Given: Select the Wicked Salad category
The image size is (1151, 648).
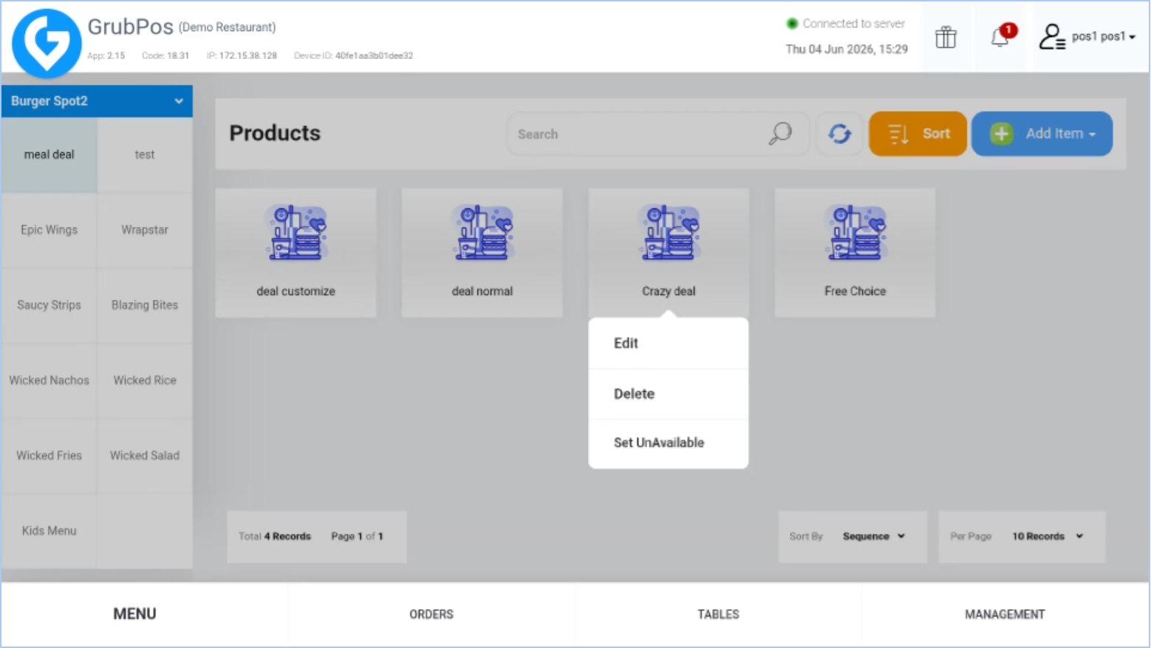Looking at the screenshot, I should coord(145,457).
